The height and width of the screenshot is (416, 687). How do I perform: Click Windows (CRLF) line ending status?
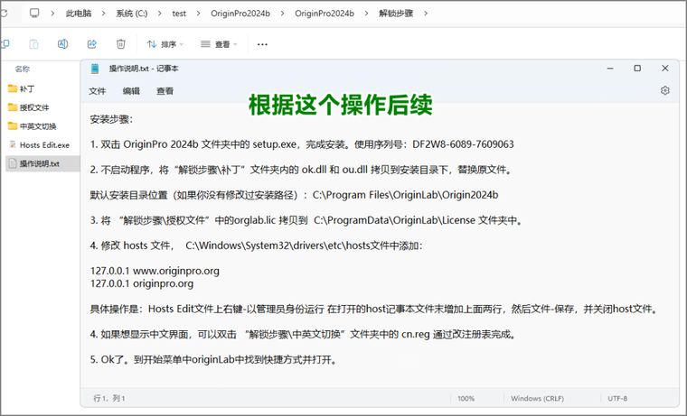click(537, 399)
